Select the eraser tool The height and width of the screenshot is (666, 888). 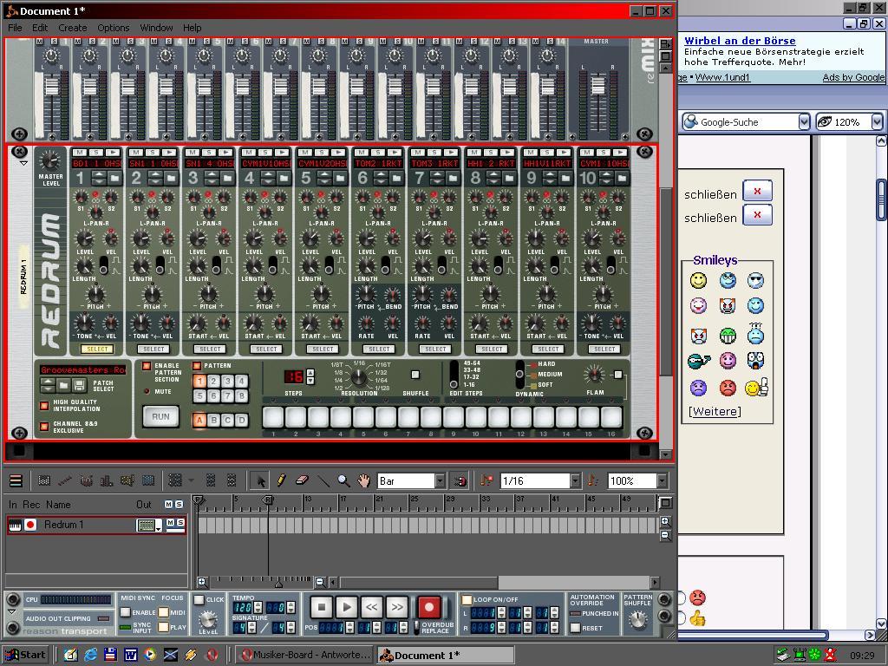click(302, 480)
